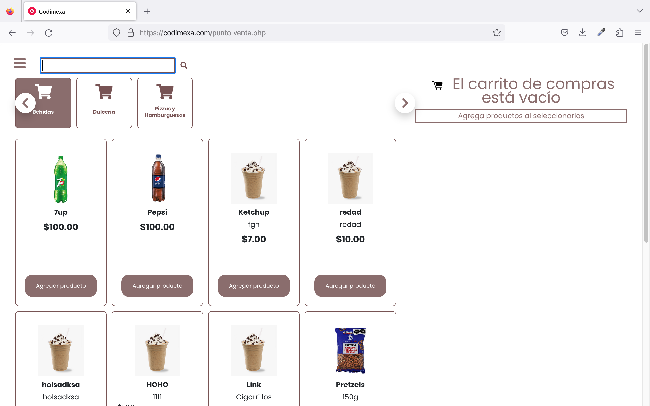
Task: Click the search magnifier icon
Action: pos(184,65)
